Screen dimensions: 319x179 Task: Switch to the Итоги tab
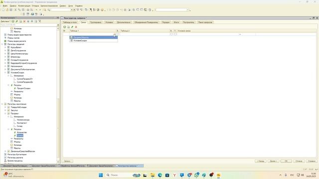pos(176,22)
